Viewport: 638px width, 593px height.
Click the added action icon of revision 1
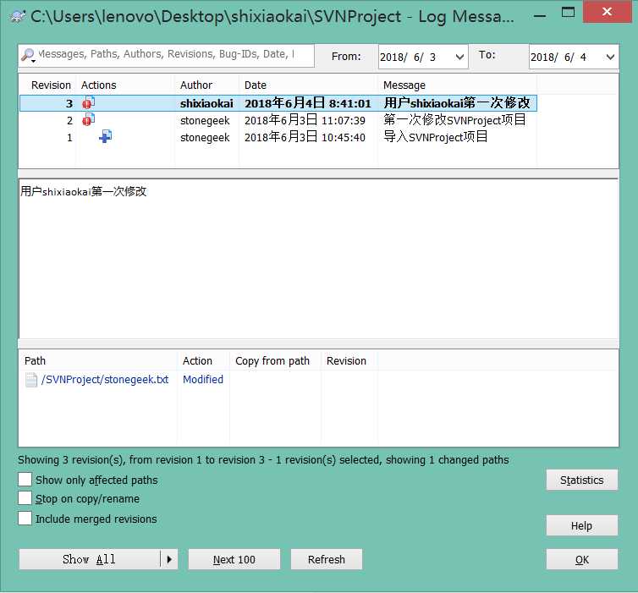click(x=106, y=137)
